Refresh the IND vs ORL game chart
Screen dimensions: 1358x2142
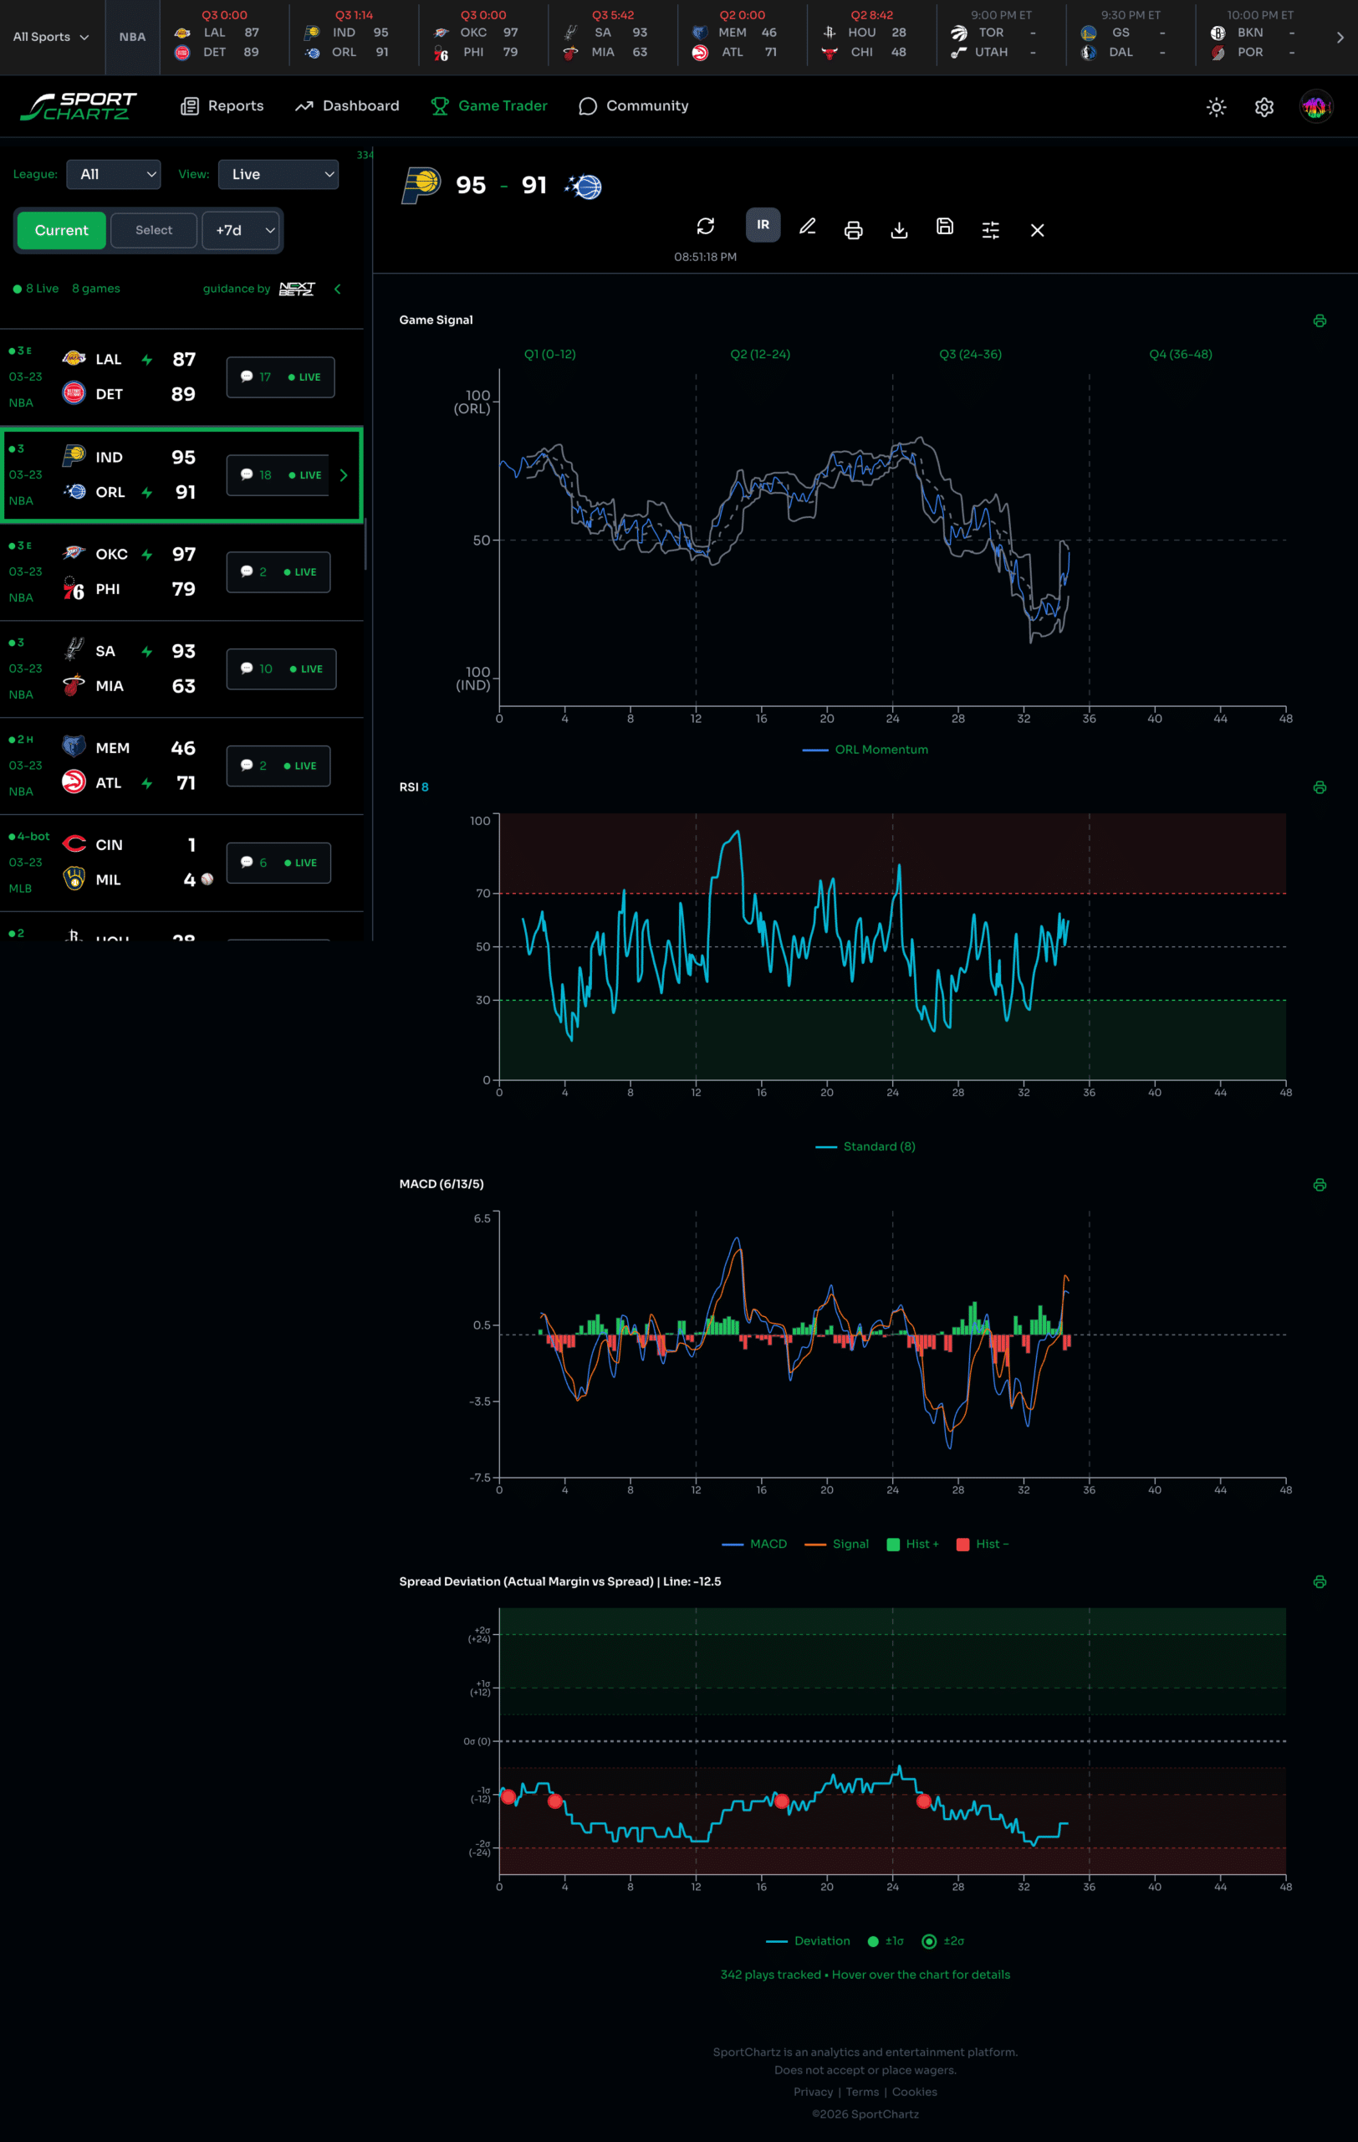tap(705, 227)
